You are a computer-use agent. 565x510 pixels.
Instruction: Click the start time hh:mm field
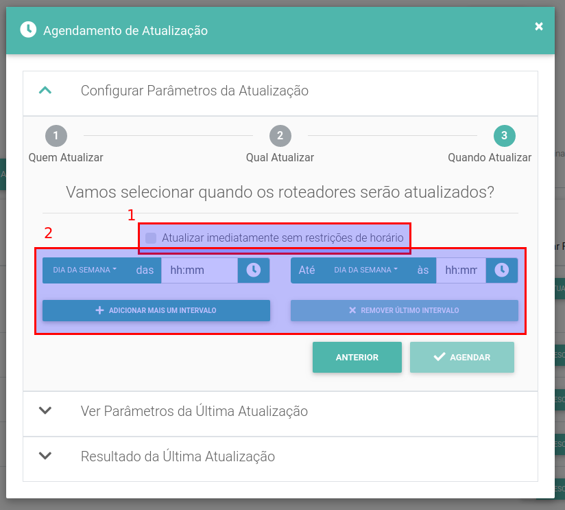(200, 270)
